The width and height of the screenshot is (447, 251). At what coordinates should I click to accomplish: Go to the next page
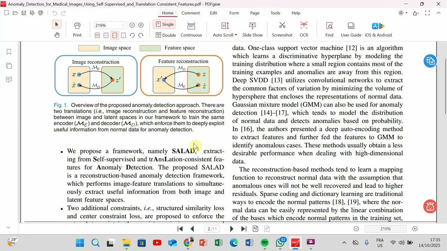point(232,229)
